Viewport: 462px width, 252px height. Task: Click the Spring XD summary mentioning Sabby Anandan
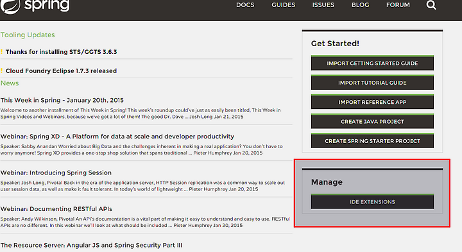click(141, 149)
